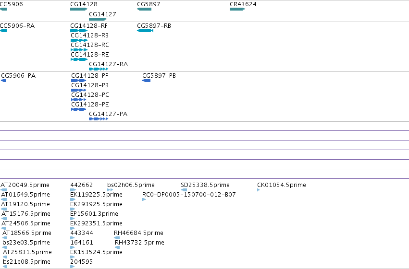409x269 pixels.
Task: Select the CG14128-PE protein glyph
Action: click(78, 109)
